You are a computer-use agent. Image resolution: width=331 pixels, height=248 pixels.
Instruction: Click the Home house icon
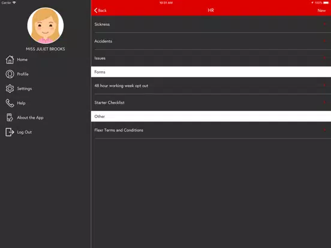click(10, 60)
